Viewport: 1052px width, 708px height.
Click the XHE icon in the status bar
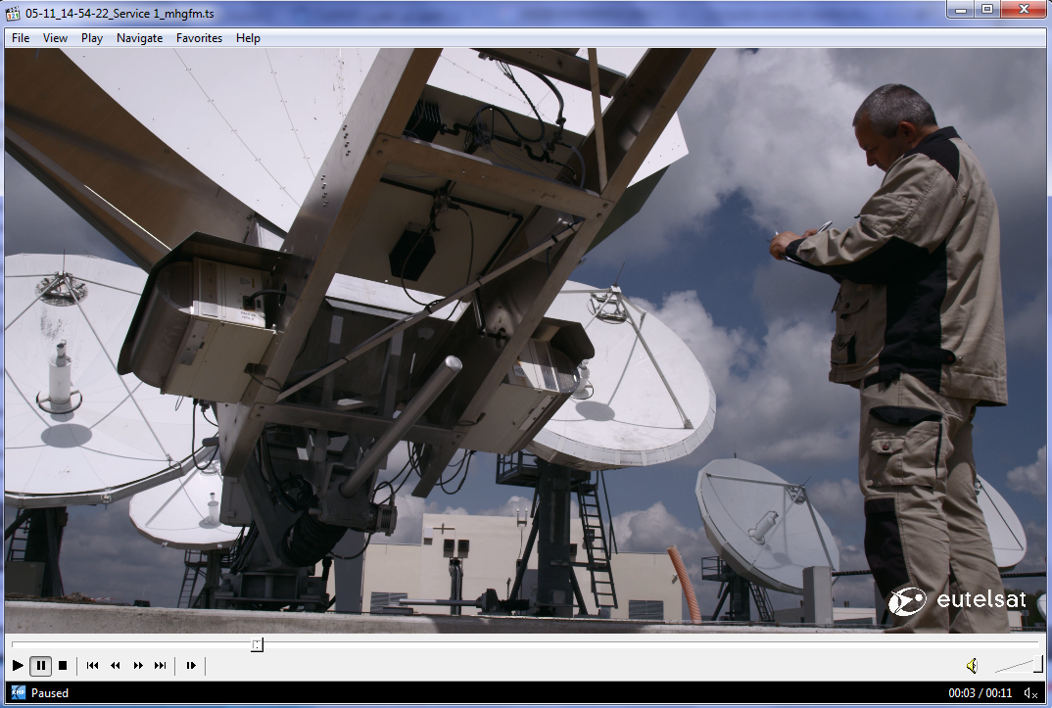coord(19,693)
